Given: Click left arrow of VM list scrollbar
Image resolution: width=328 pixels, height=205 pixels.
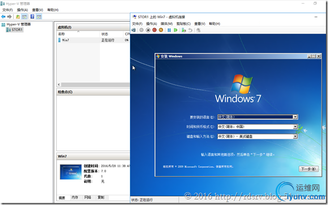Looking at the screenshot, I should point(59,84).
